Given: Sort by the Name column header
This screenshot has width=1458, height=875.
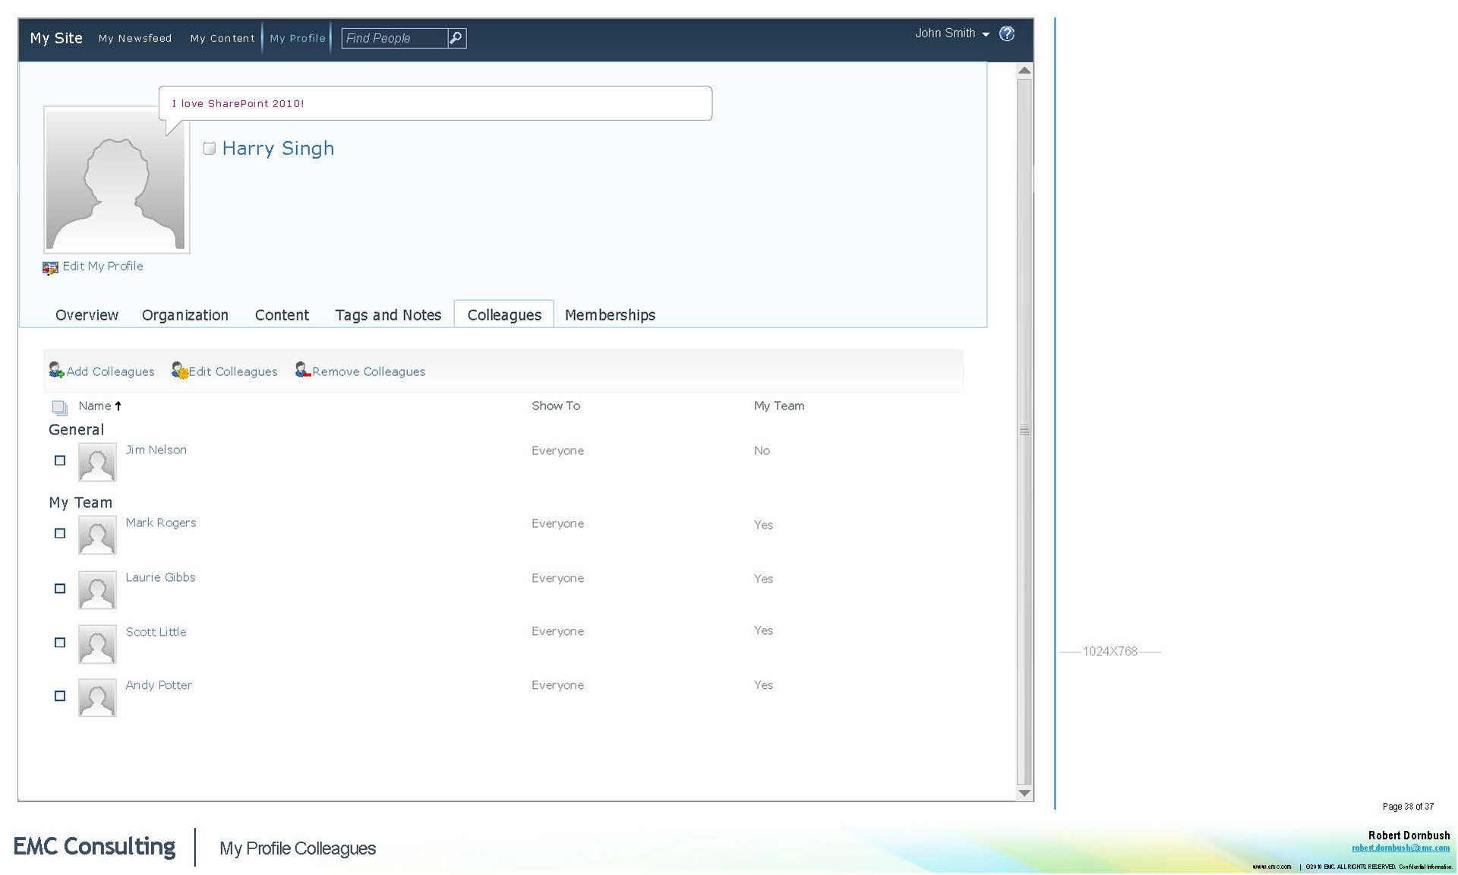Looking at the screenshot, I should 95,406.
